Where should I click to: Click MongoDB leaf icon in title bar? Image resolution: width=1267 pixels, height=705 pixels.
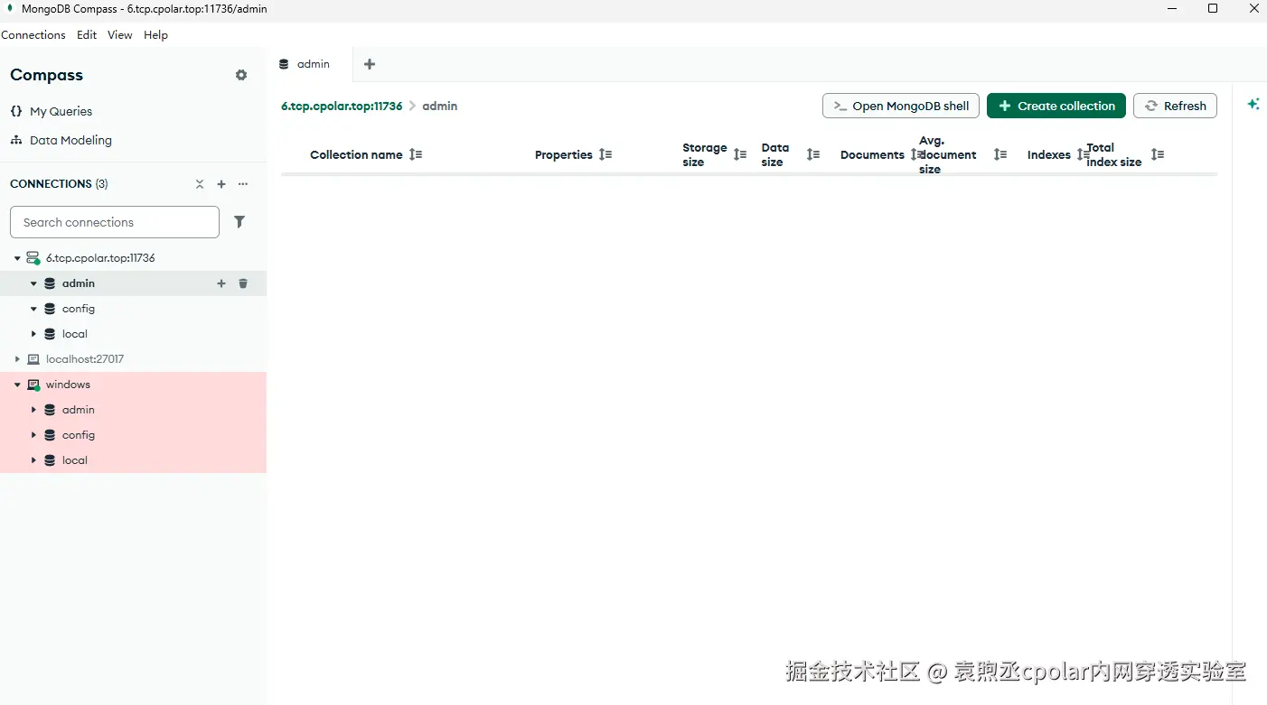pos(10,8)
